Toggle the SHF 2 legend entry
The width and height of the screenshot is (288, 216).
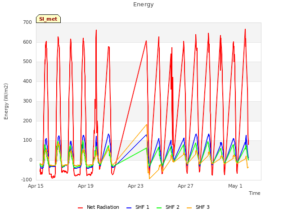[x=168, y=207]
